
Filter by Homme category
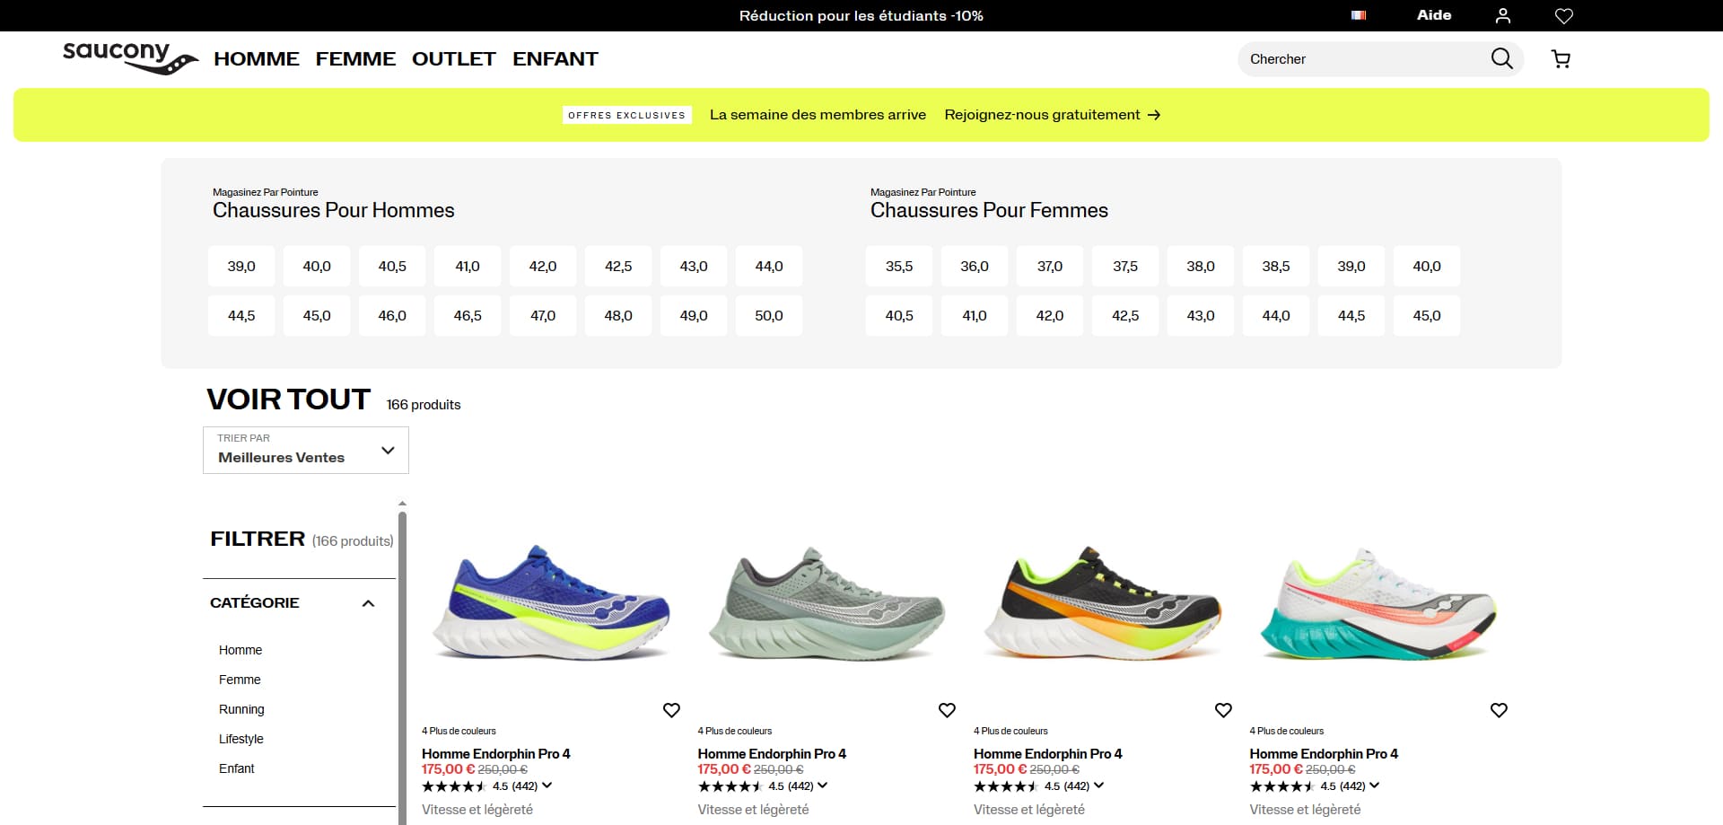(241, 650)
